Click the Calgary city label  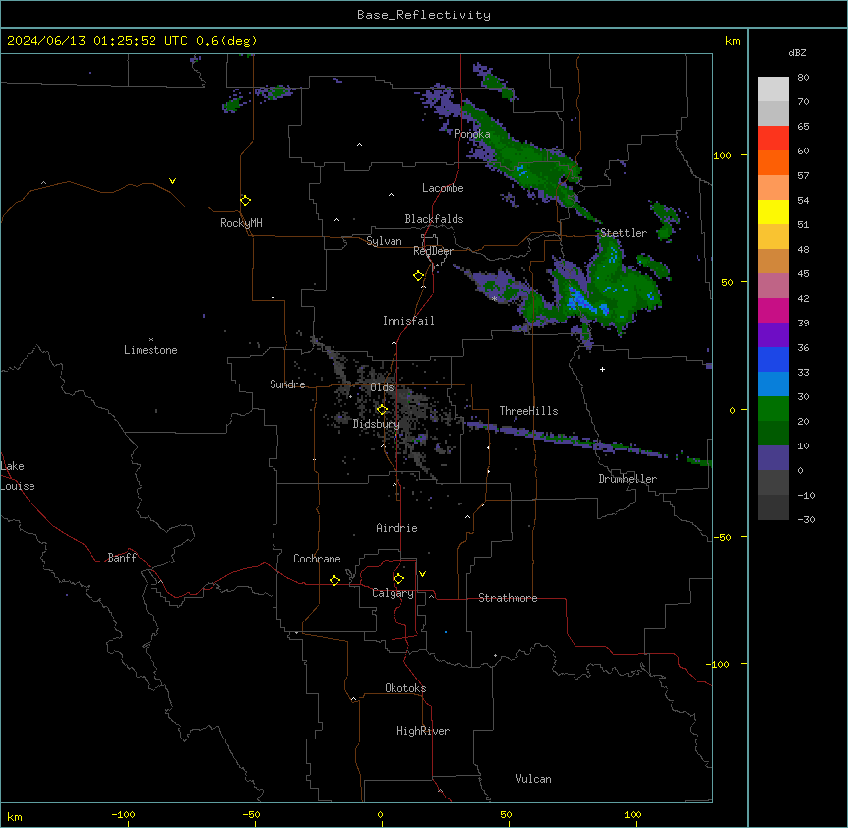[x=393, y=593]
